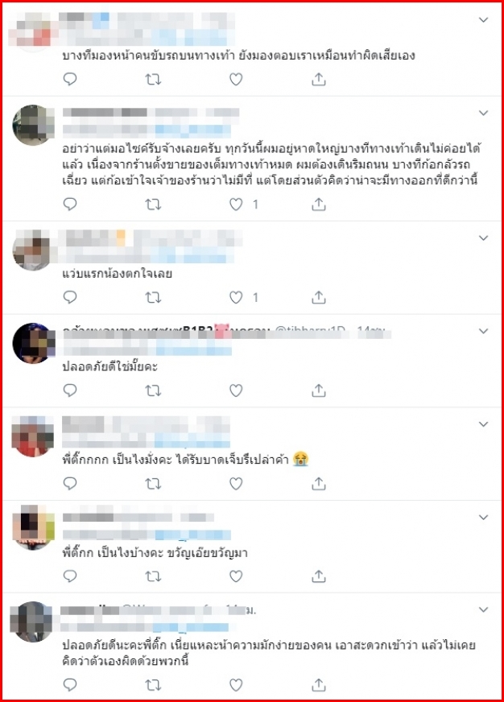
Task: Share the topmost tweet in the thread
Action: [318, 79]
